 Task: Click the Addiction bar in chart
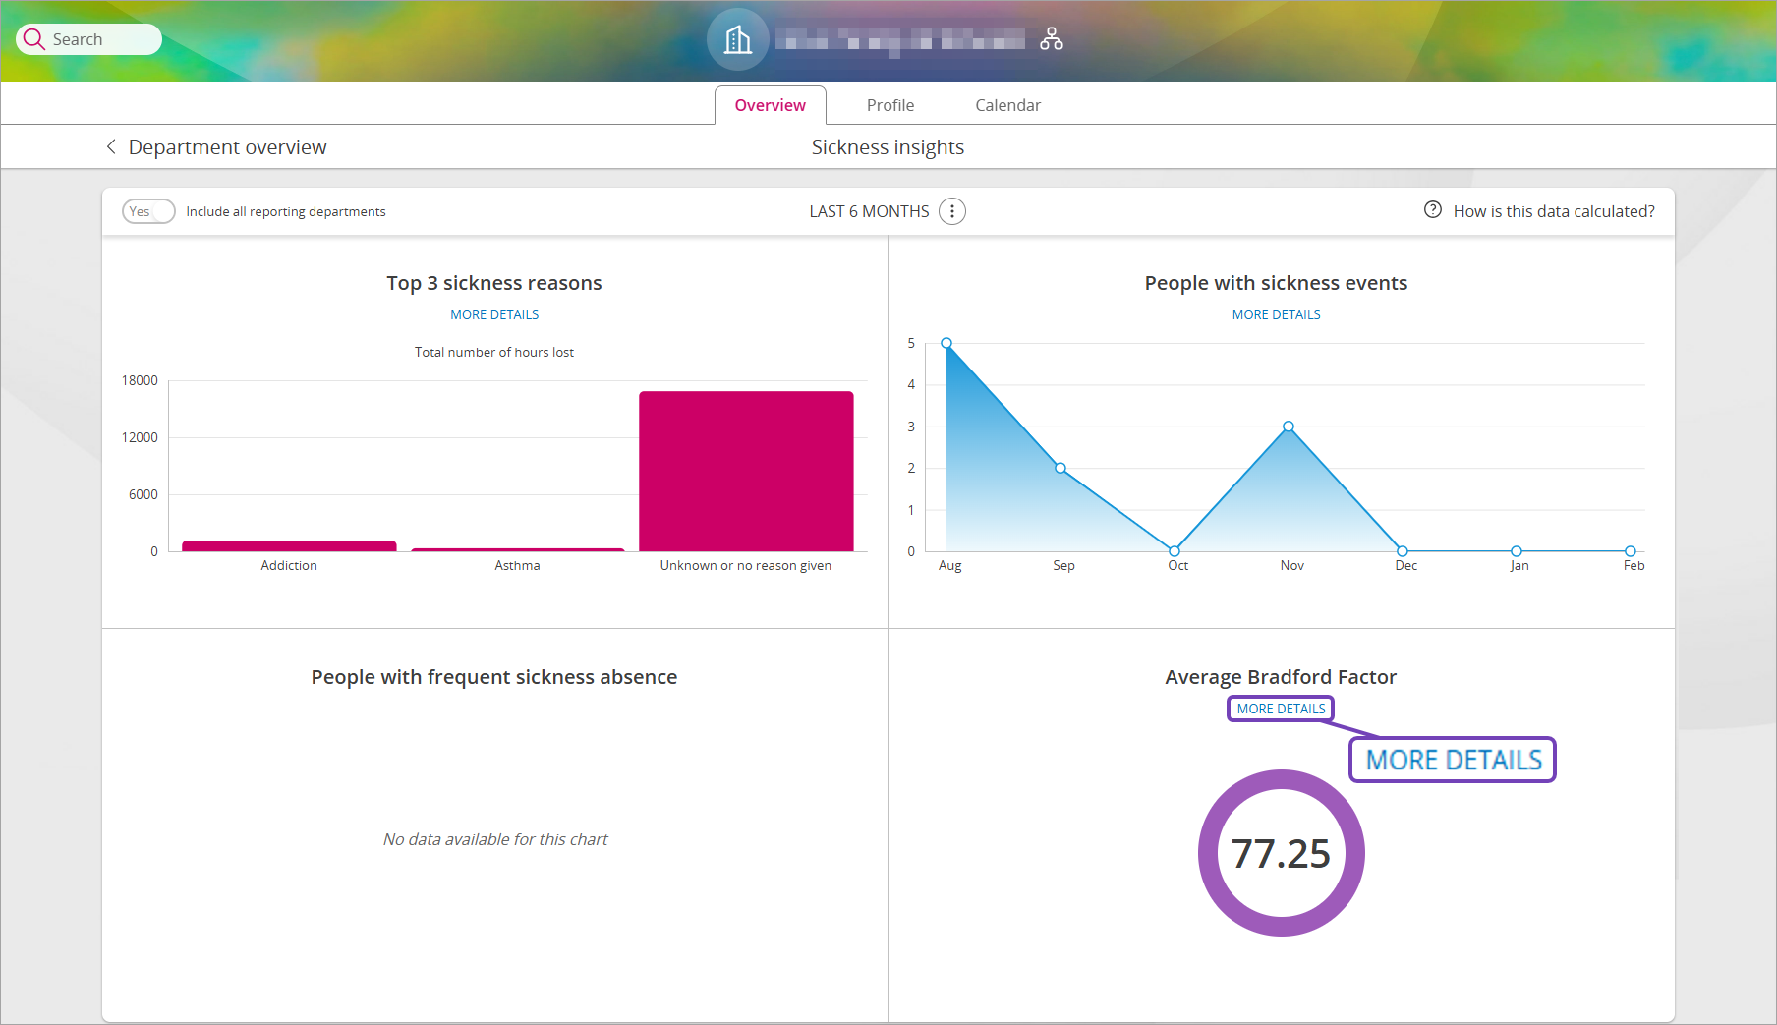(x=289, y=545)
